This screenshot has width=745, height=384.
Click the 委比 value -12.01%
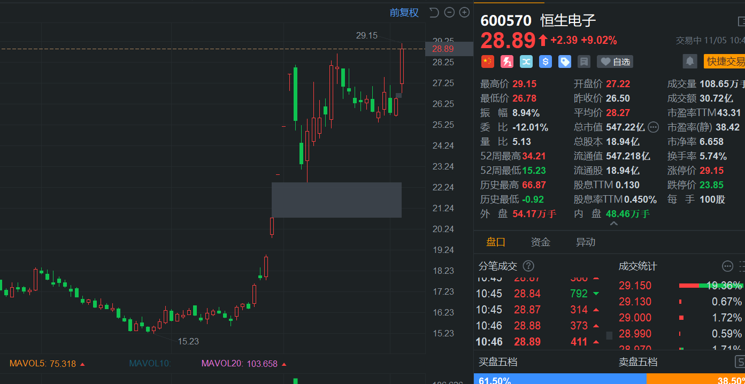tap(531, 127)
